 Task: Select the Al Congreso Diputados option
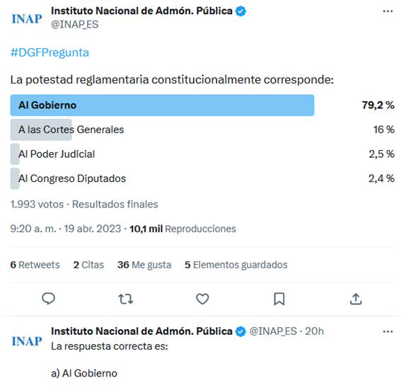tap(72, 178)
